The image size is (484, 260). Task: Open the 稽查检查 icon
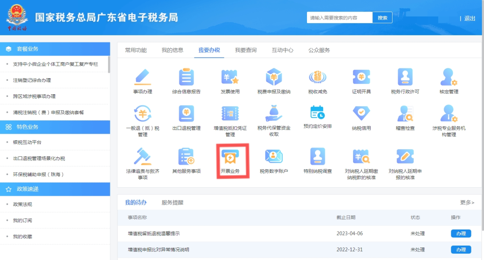[405, 113]
